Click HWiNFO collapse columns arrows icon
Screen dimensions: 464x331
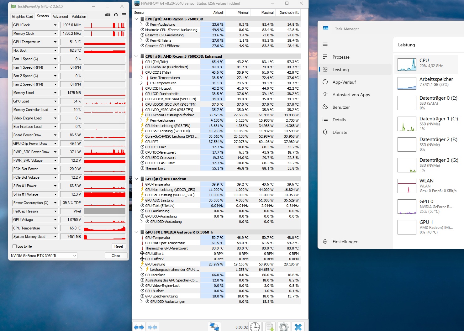point(153,327)
